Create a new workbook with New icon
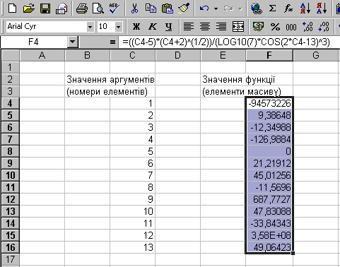This screenshot has height=267, width=340. pos(12,8)
